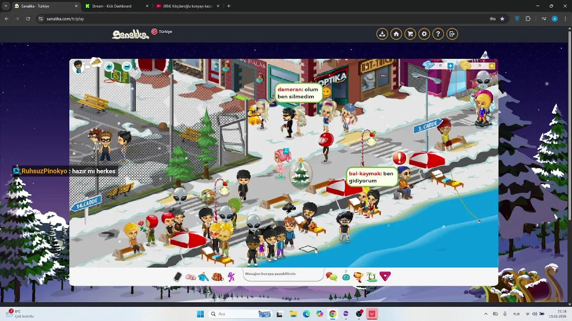Open the trophy achievements icon
This screenshot has height=321, width=572.
tap(358, 277)
